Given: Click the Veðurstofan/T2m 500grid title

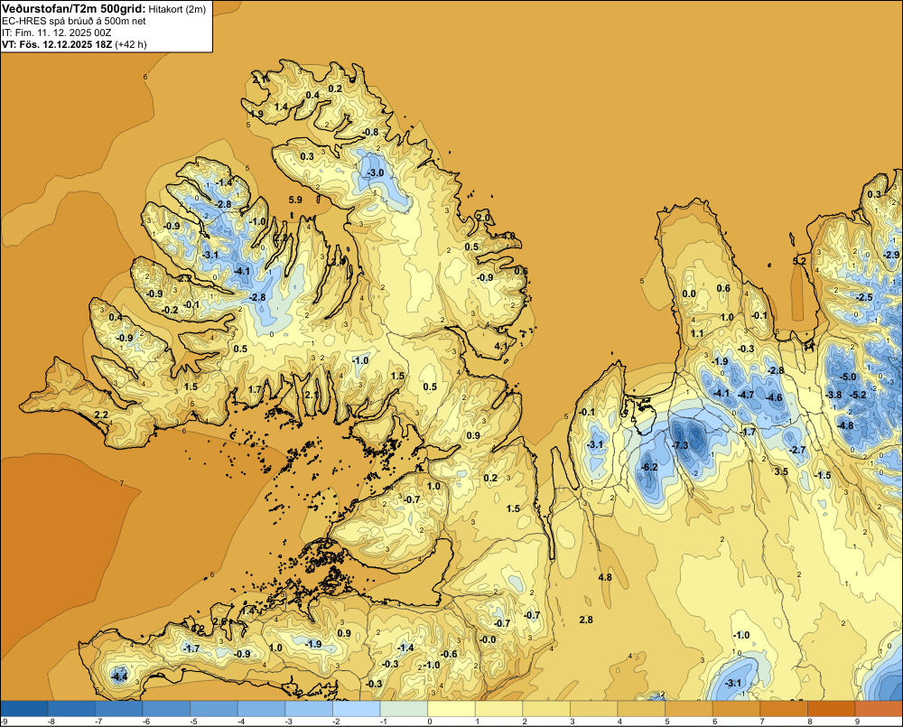Looking at the screenshot, I should click(74, 9).
